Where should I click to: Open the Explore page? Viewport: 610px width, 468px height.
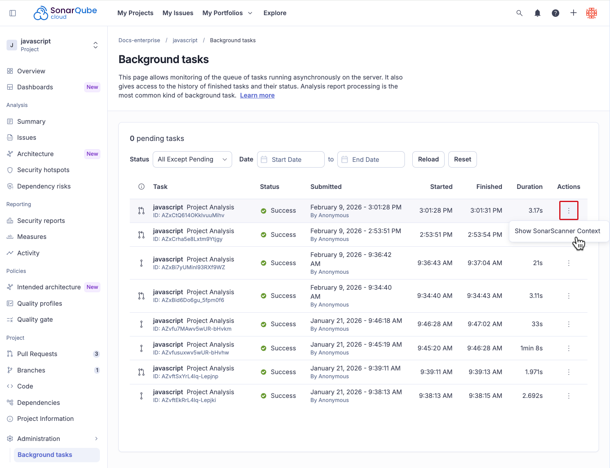click(x=275, y=13)
